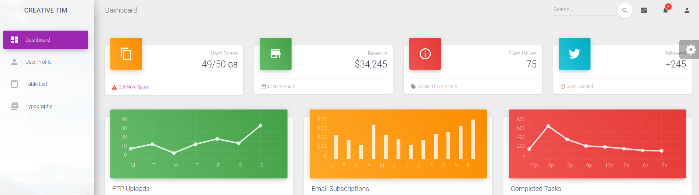The height and width of the screenshot is (195, 699).
Task: Go to Table List page
Action: [36, 84]
